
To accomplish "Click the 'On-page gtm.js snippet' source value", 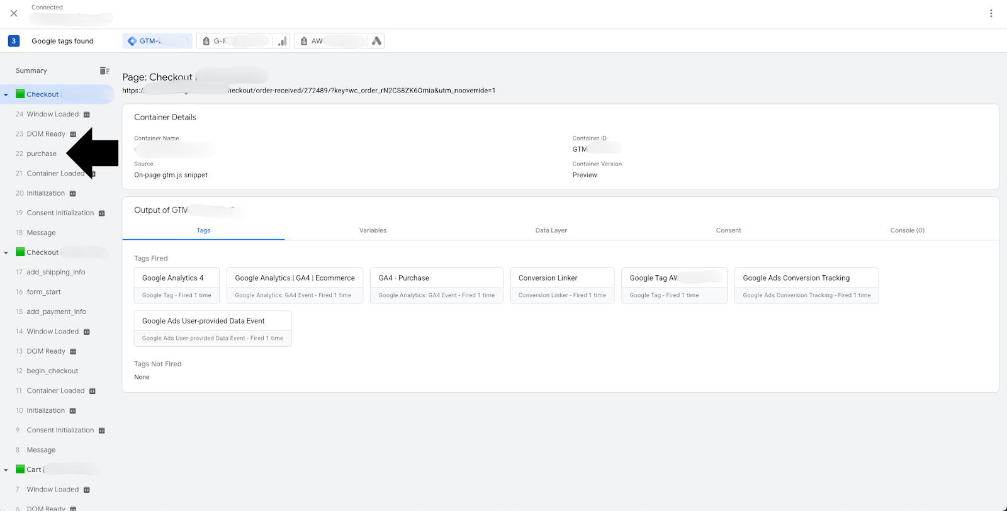I will 171,175.
